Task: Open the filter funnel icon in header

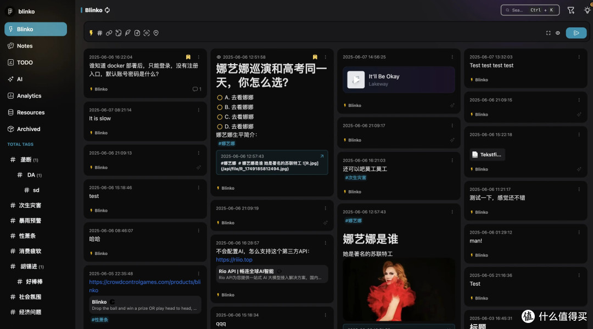Action: pos(571,10)
